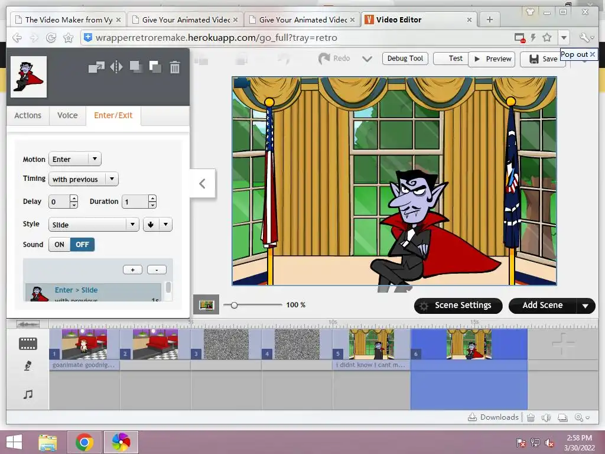Select scene 3 static thumbnail in the timeline

(x=226, y=344)
